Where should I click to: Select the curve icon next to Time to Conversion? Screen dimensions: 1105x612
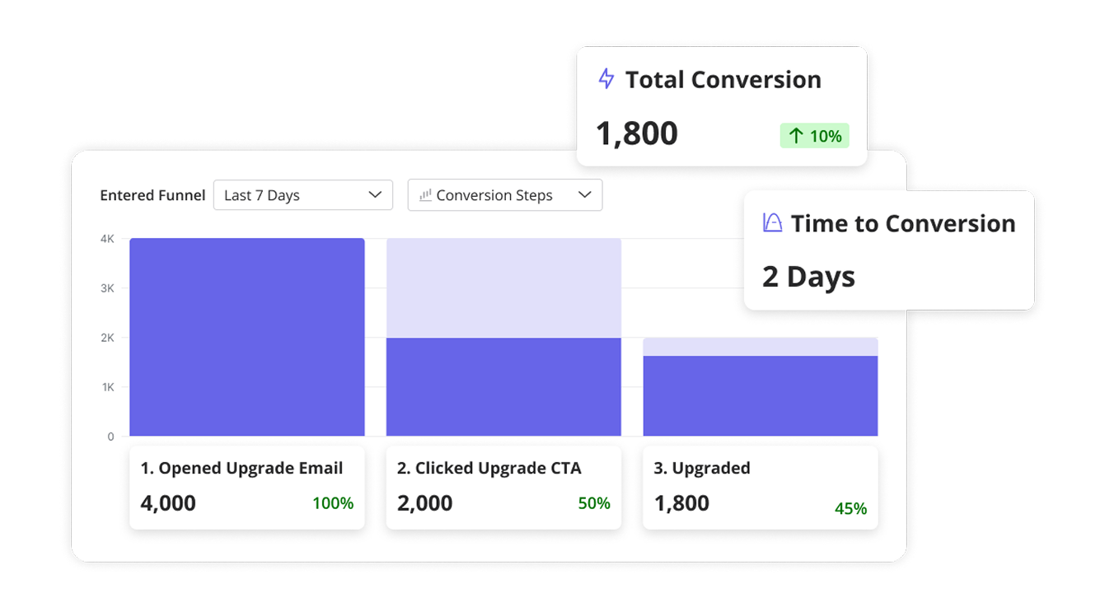(770, 223)
